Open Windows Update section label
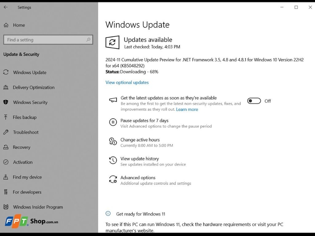The width and height of the screenshot is (315, 236). (30, 72)
